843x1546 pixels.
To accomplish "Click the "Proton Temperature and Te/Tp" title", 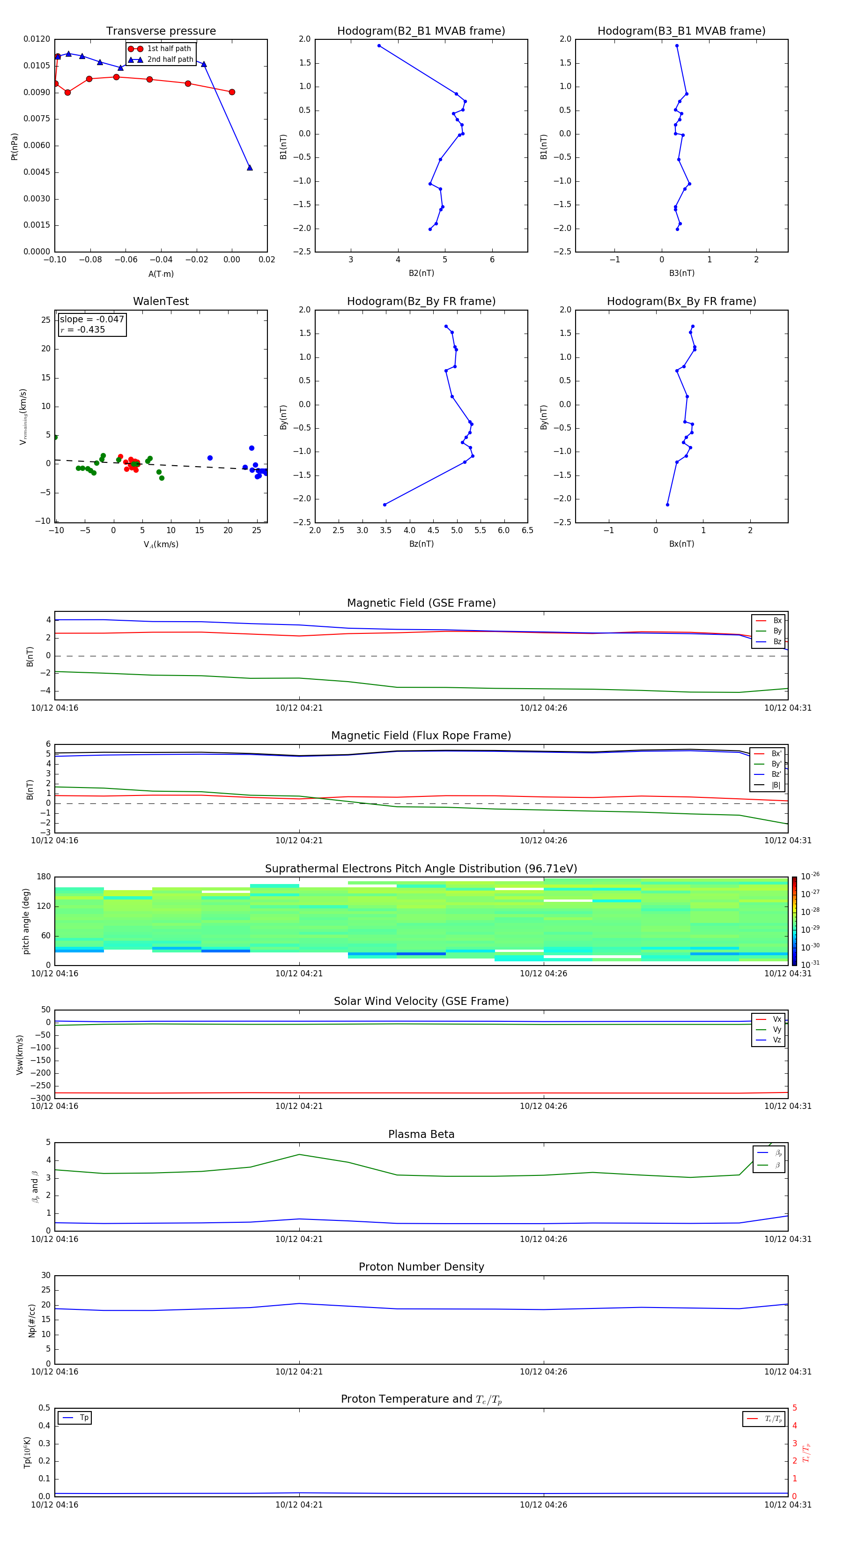I will 421,1399.
